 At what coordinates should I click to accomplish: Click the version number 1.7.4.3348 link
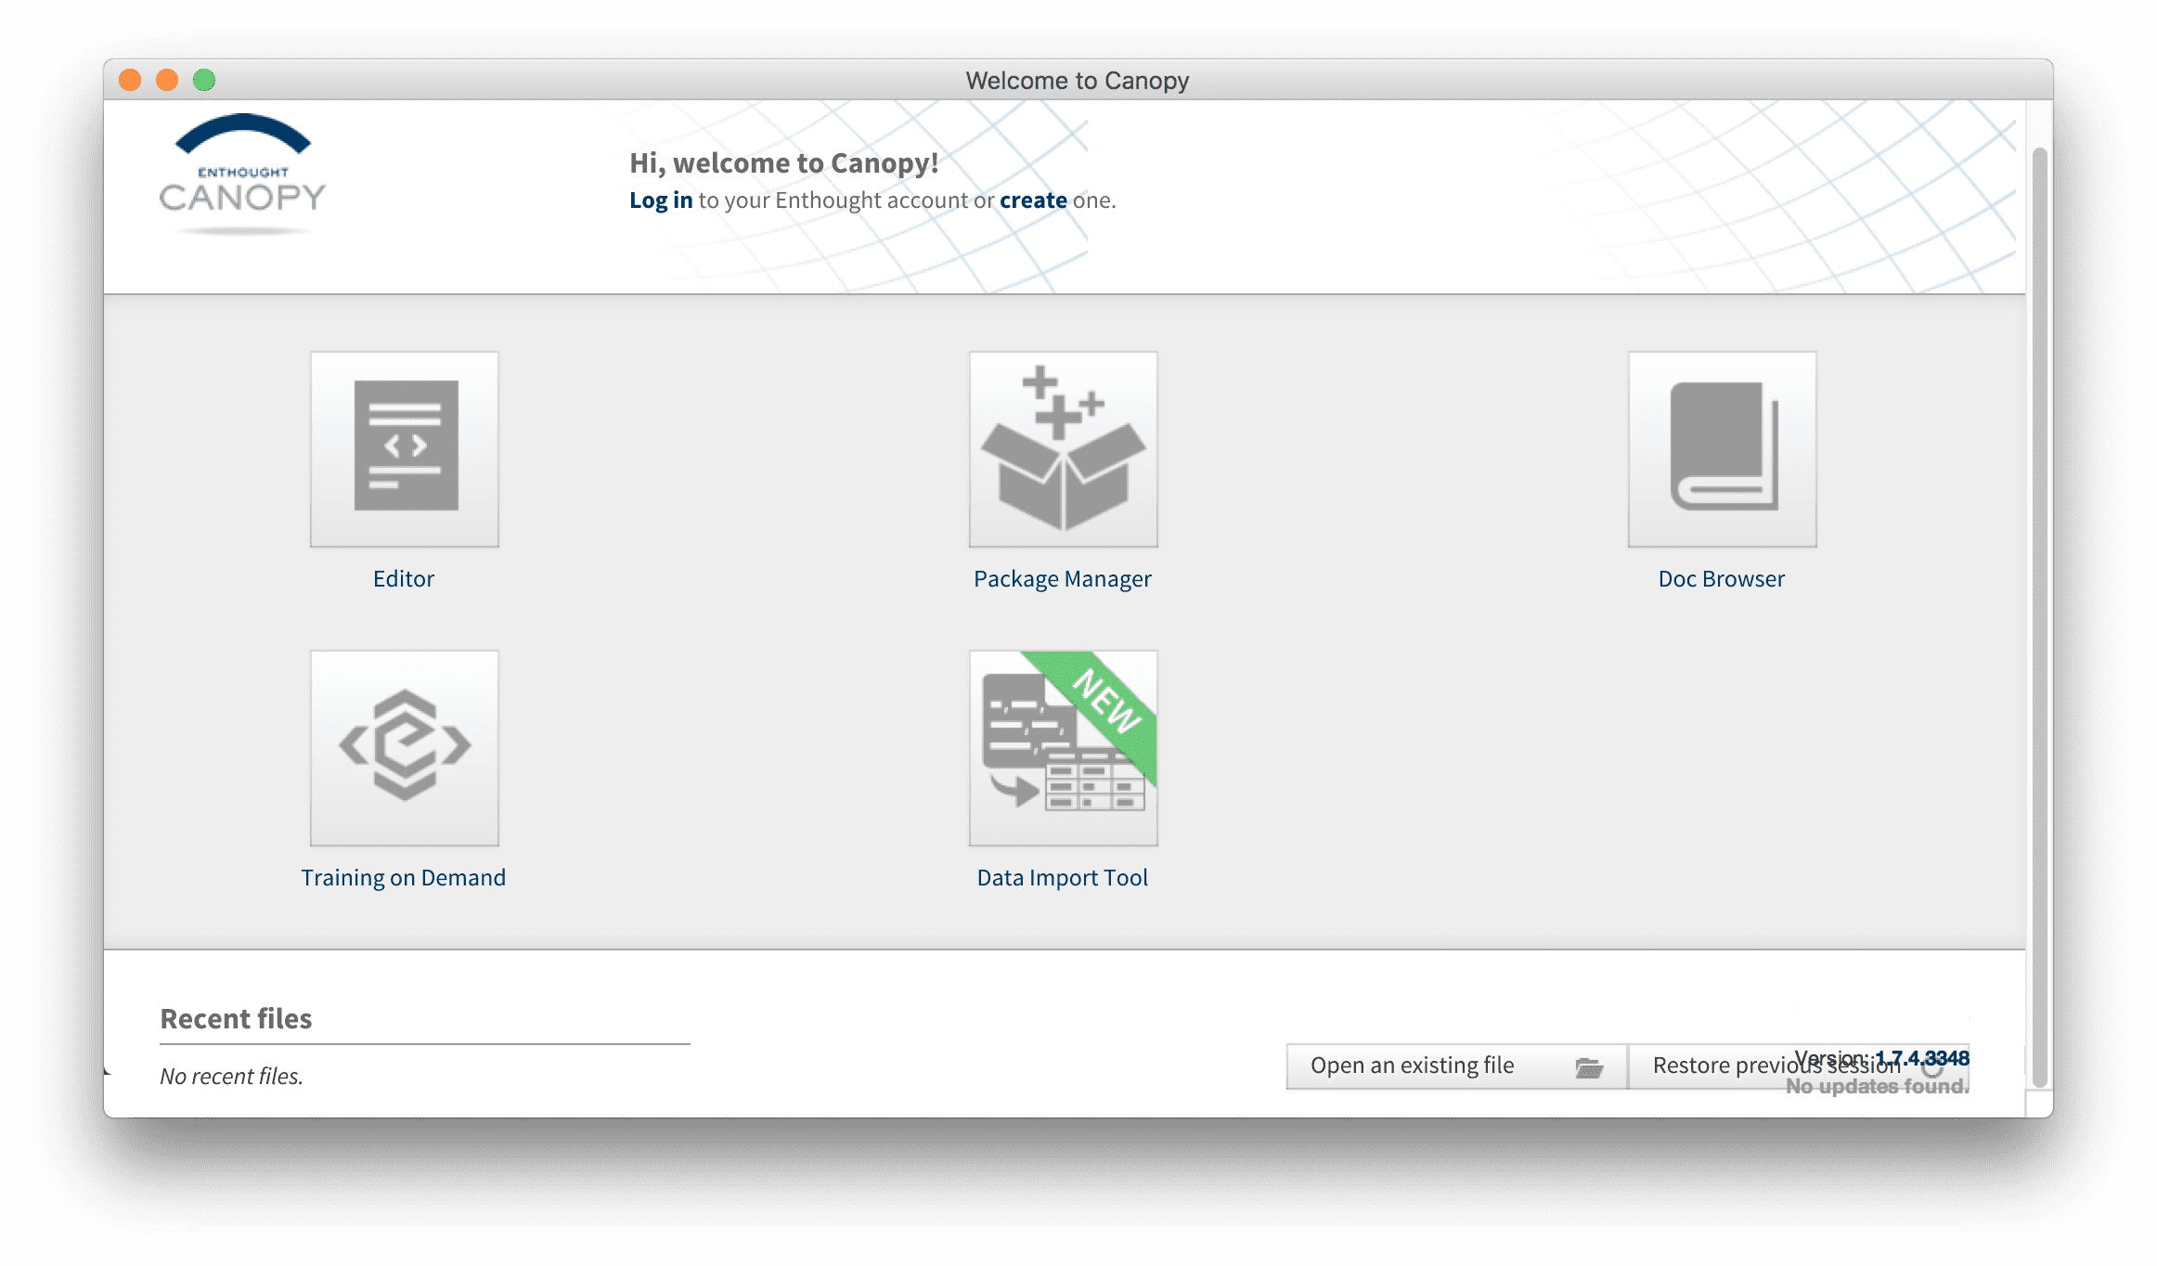tap(1921, 1058)
